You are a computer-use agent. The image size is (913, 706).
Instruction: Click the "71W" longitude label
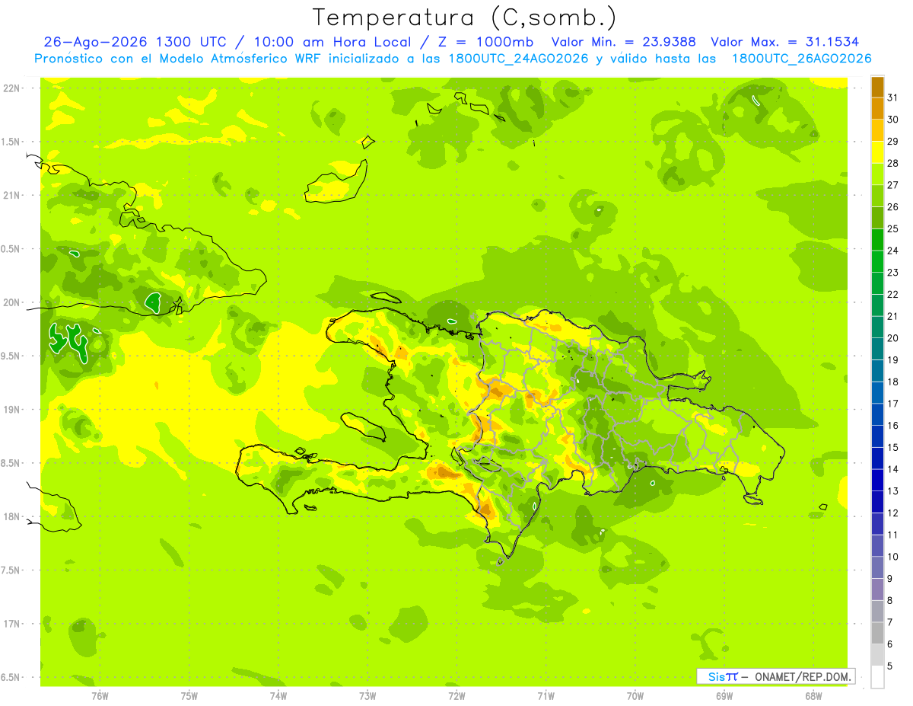click(546, 695)
